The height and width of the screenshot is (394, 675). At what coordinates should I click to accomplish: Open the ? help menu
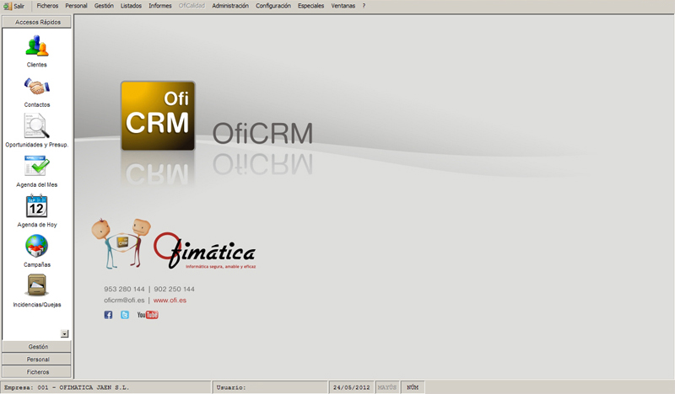click(364, 6)
